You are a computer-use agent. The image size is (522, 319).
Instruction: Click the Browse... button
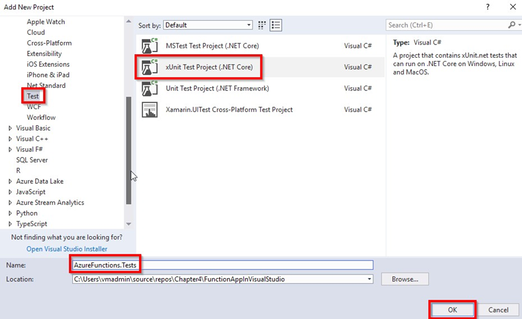click(x=404, y=279)
